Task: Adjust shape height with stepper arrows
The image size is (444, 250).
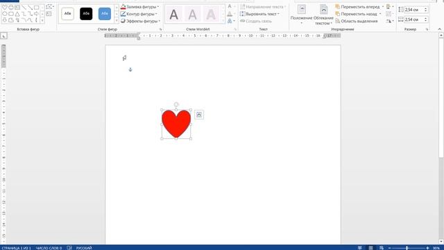Action: pyautogui.click(x=425, y=10)
